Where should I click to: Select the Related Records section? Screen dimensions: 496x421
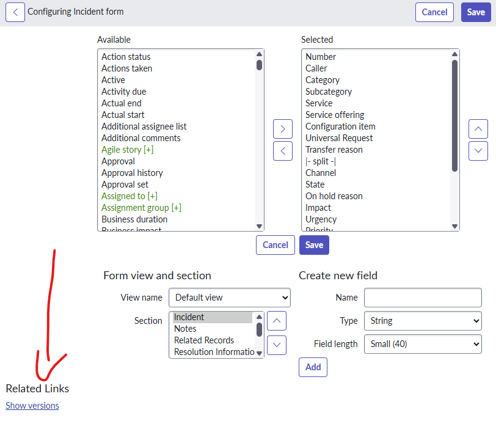(x=204, y=340)
